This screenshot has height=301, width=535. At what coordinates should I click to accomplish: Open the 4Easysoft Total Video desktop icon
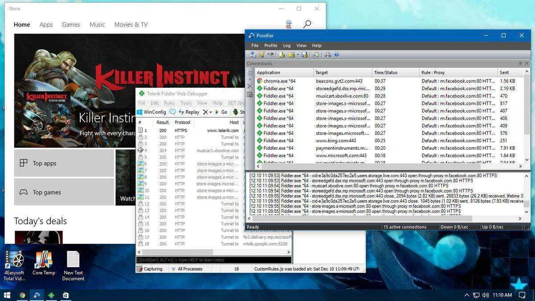tap(14, 266)
